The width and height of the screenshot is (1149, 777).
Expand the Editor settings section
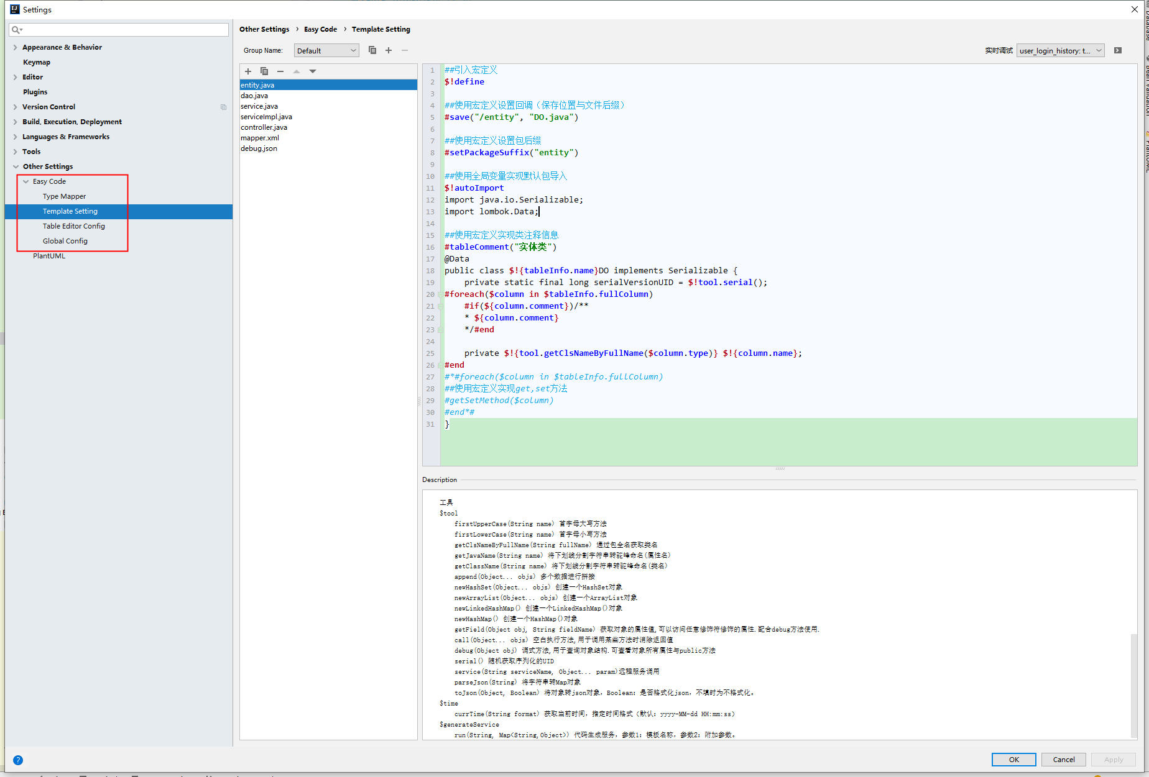pos(15,76)
